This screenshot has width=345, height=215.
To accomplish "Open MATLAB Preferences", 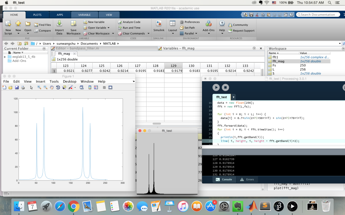I will [x=190, y=22].
